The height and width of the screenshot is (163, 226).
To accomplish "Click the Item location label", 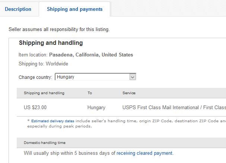I will (33, 55).
